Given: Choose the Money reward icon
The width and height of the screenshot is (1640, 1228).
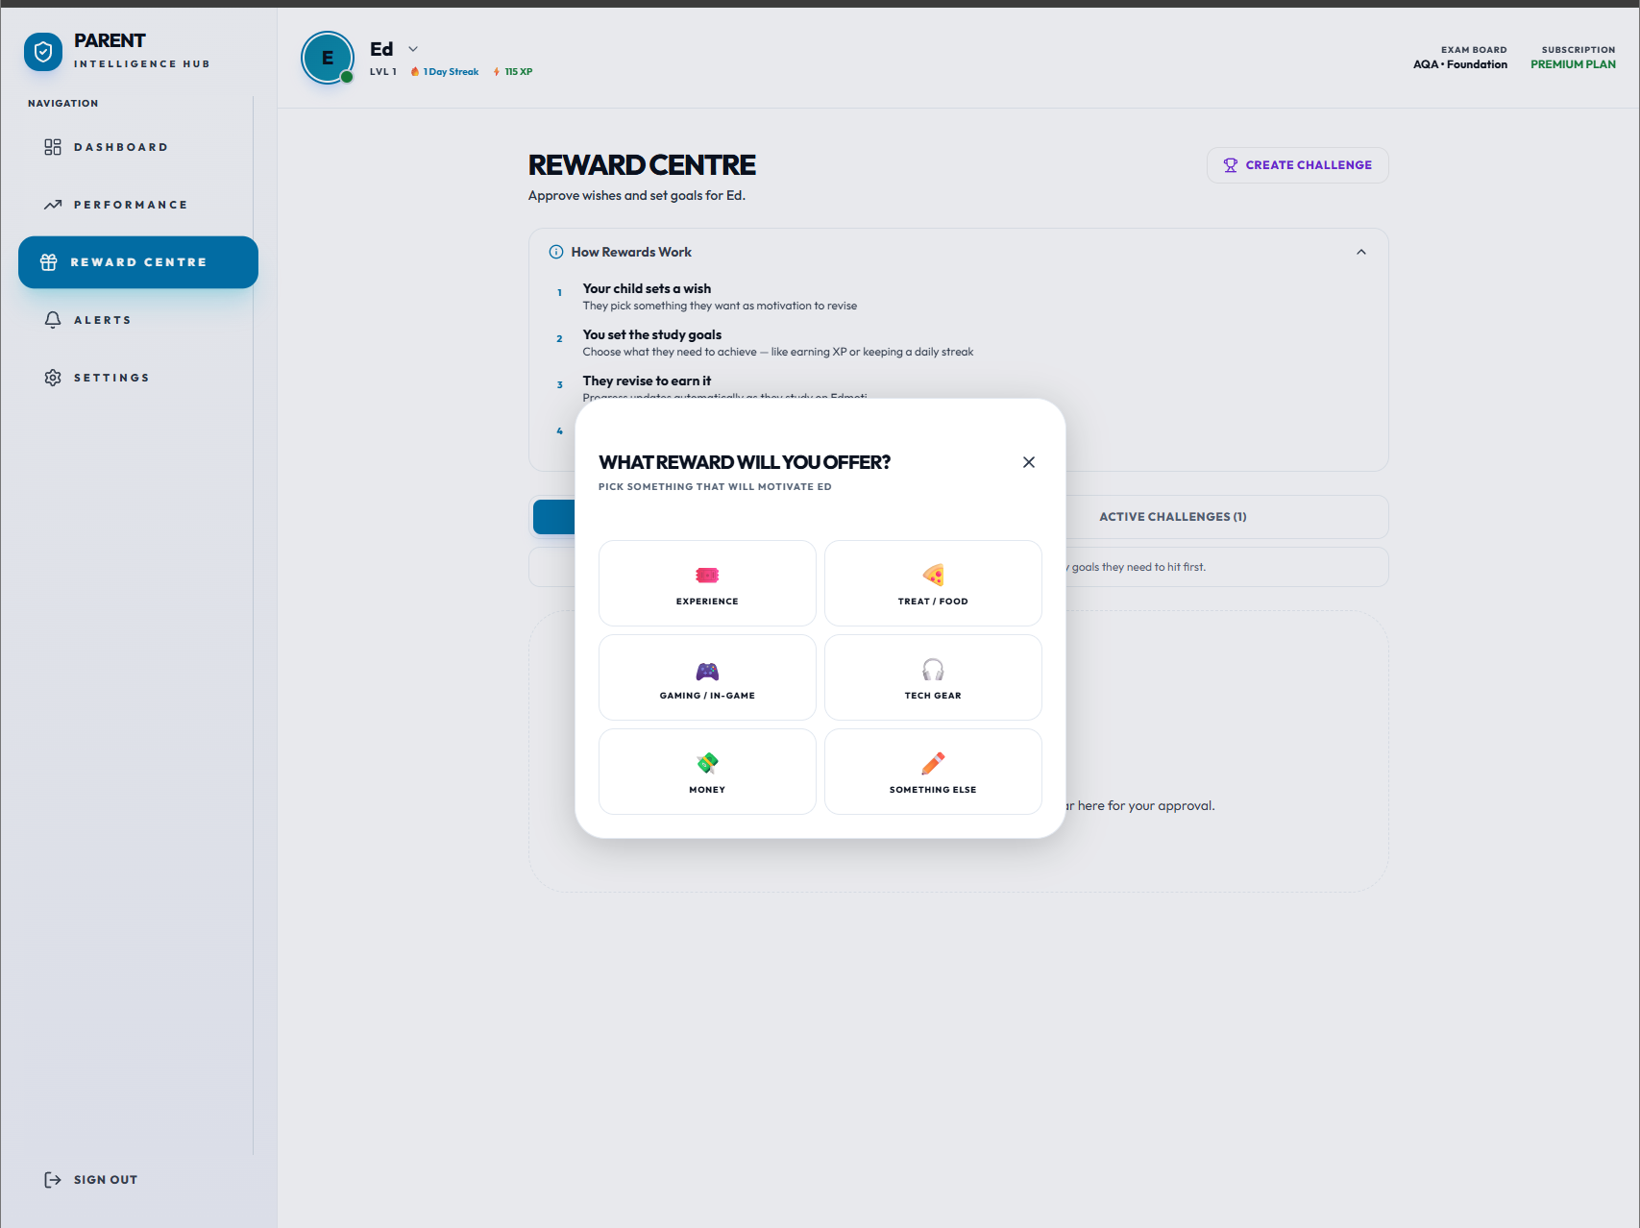Looking at the screenshot, I should coord(707,764).
